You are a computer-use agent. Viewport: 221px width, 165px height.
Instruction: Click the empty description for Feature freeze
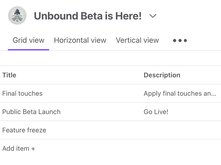[180, 130]
